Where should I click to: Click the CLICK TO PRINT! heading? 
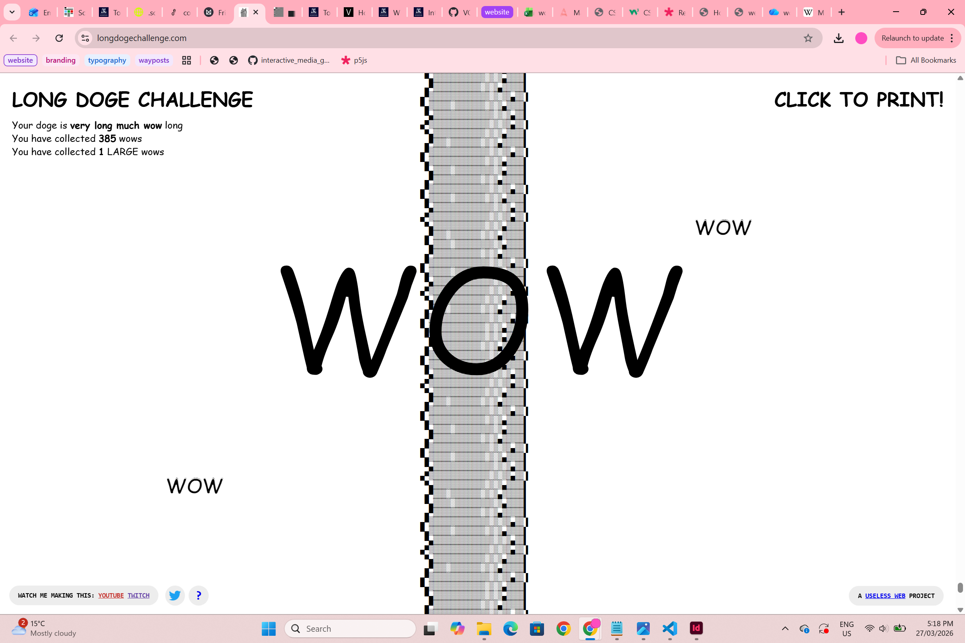pos(858,100)
